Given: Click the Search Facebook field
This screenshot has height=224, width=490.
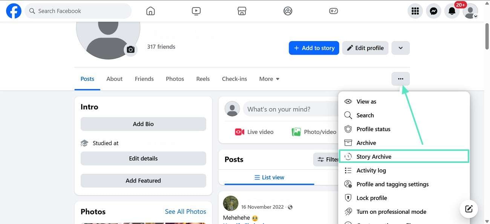Looking at the screenshot, I should pyautogui.click(x=78, y=11).
